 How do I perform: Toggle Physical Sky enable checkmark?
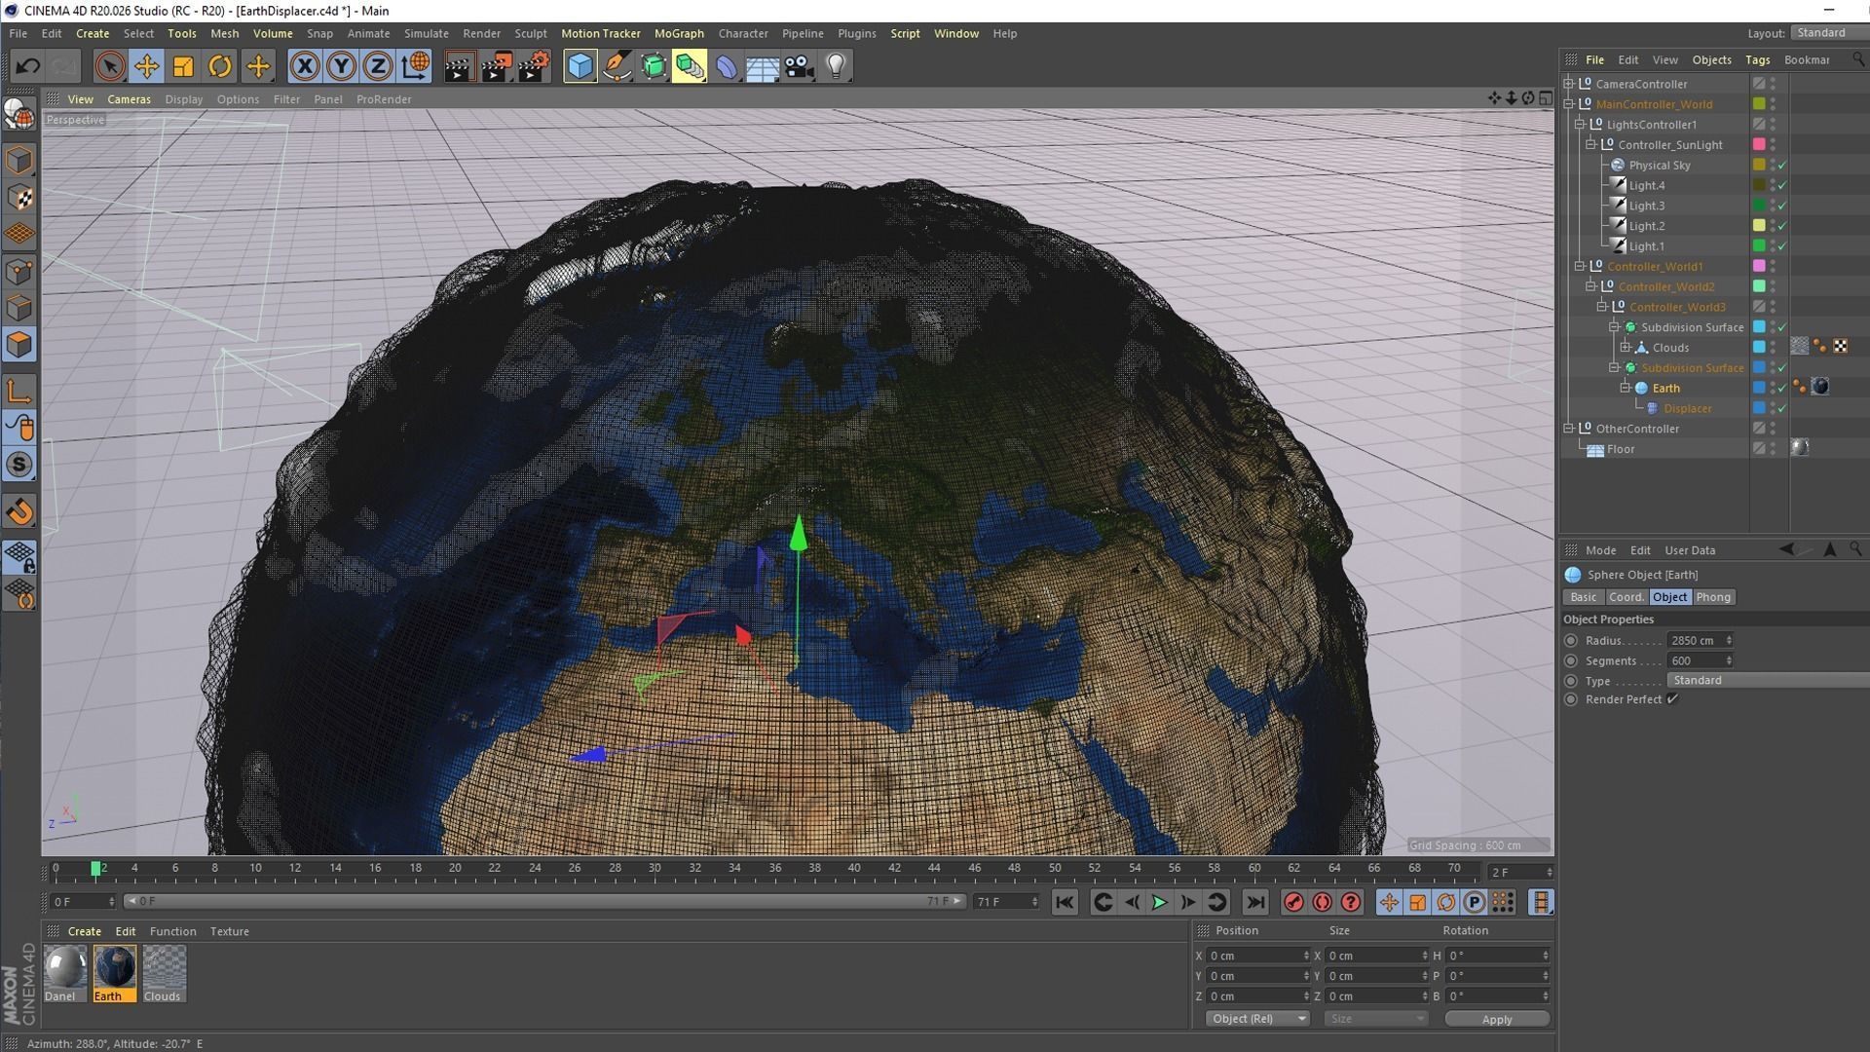[1782, 165]
